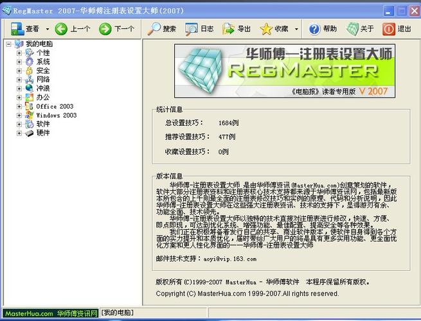Select Office 2003 label in tree

pos(55,107)
